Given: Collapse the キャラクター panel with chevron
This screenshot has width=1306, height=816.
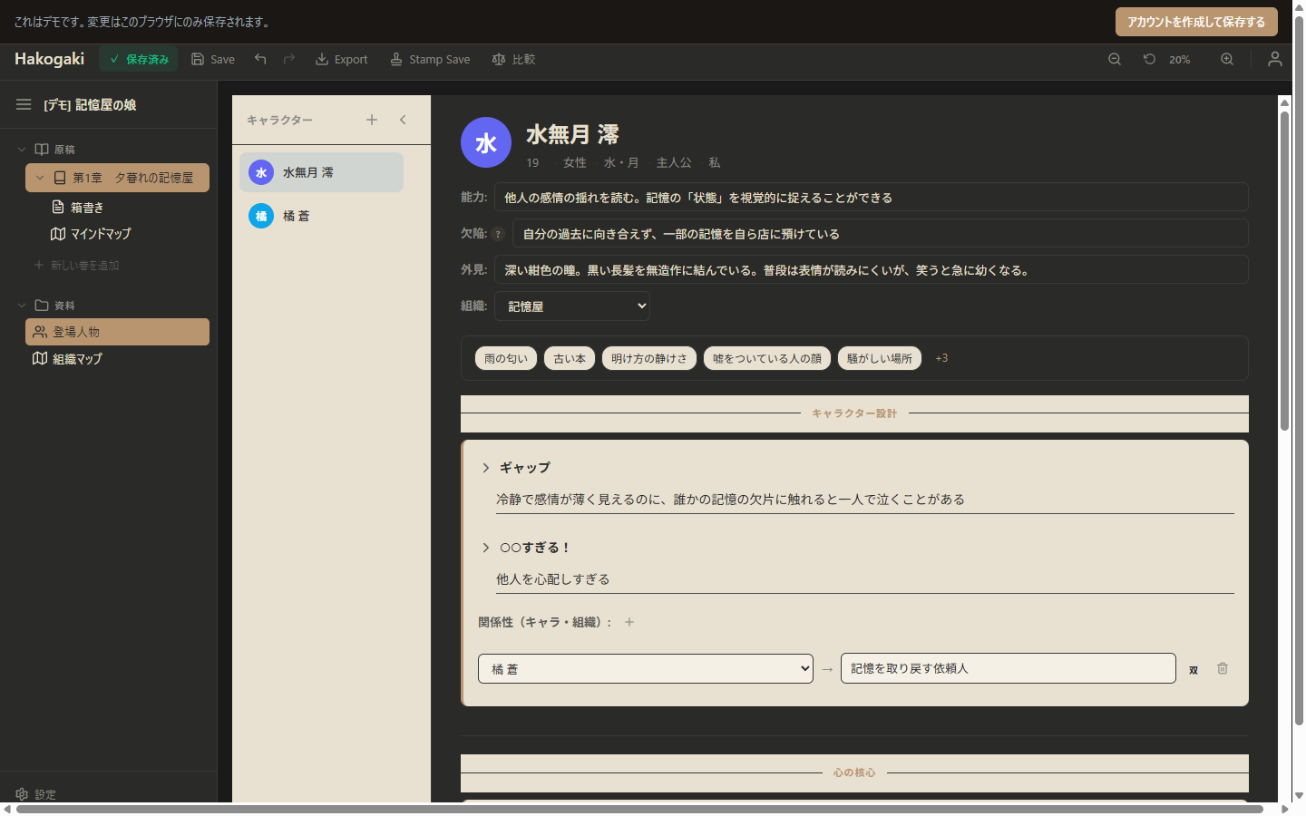Looking at the screenshot, I should pos(403,120).
